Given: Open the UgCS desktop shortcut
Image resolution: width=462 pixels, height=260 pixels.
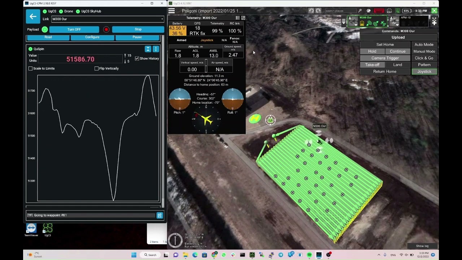Looking at the screenshot, I should [48, 230].
